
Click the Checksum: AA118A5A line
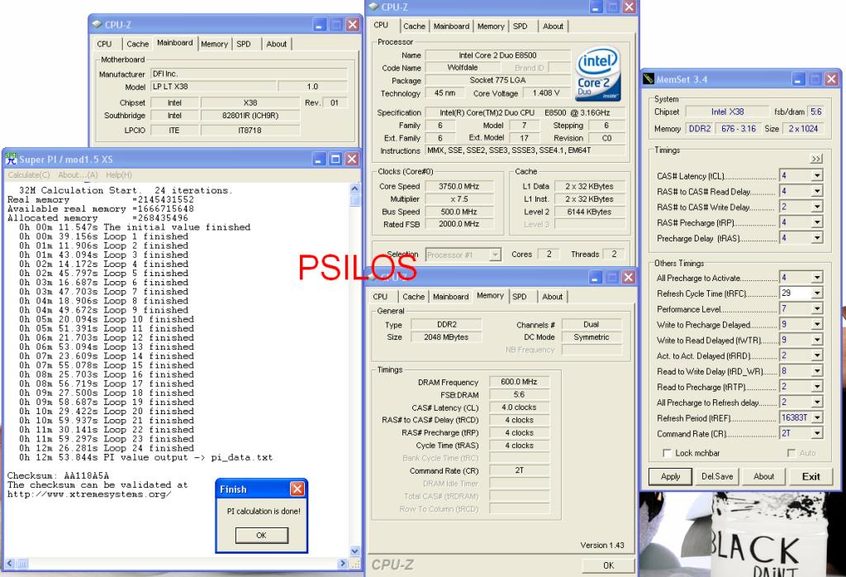[59, 475]
